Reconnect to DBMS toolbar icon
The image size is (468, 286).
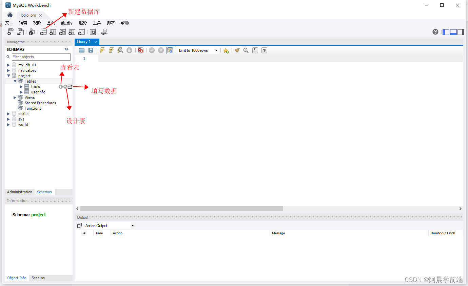click(104, 32)
